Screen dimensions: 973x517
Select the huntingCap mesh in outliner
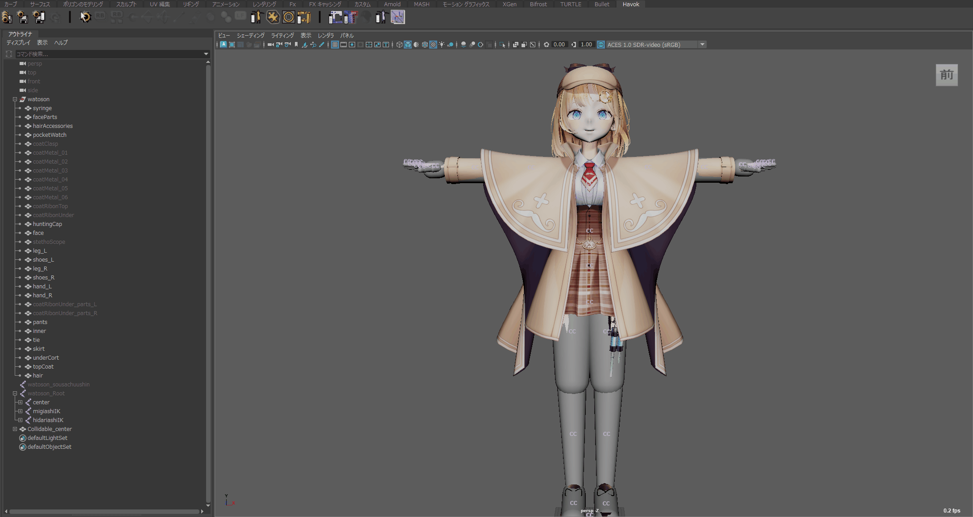click(47, 224)
